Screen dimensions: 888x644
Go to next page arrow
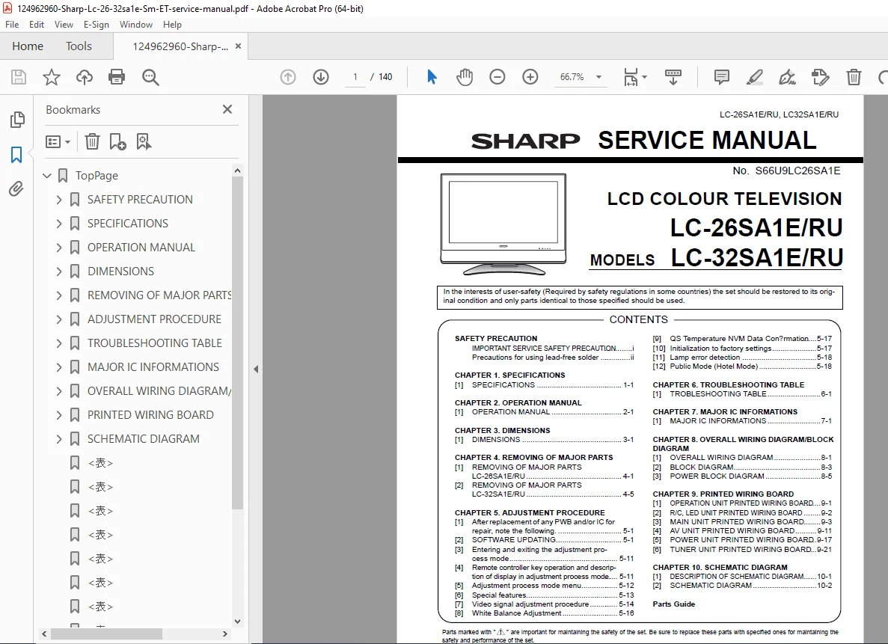[x=321, y=77]
